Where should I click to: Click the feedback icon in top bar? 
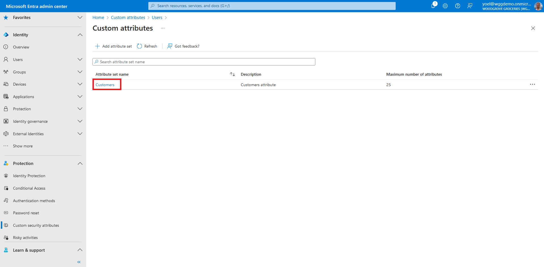(x=470, y=6)
